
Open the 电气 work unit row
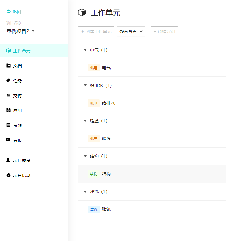(x=152, y=68)
